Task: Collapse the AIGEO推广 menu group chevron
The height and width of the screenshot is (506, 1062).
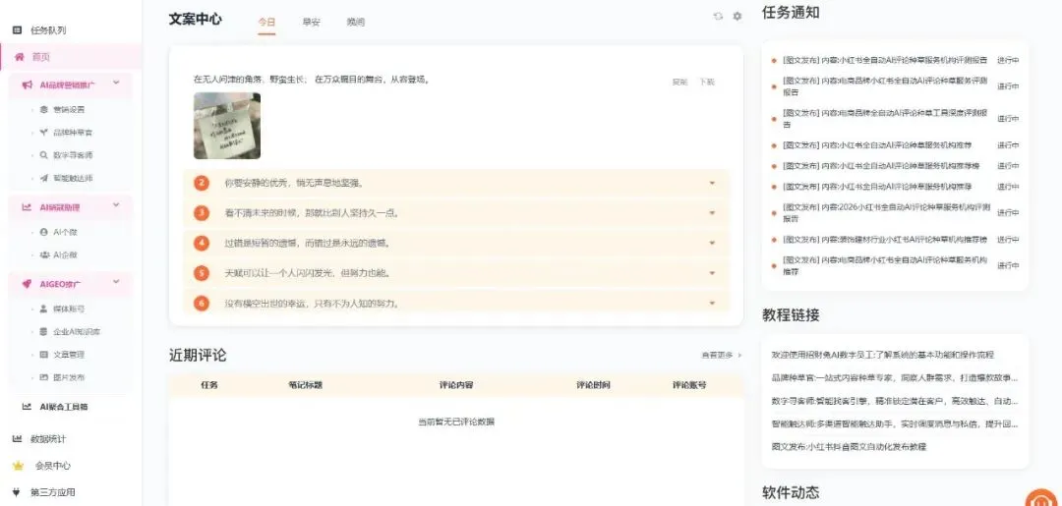Action: tap(116, 282)
